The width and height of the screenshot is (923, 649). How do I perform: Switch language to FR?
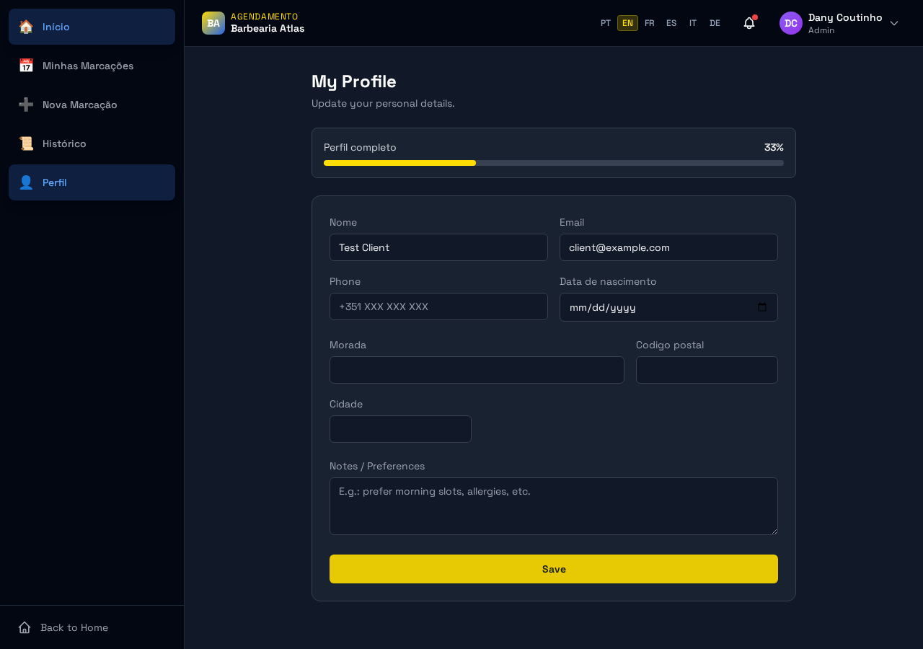pyautogui.click(x=650, y=23)
